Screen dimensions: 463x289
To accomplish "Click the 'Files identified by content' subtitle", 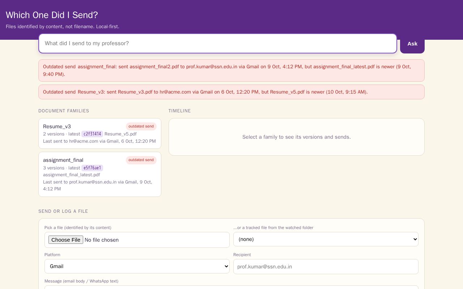I will (63, 27).
